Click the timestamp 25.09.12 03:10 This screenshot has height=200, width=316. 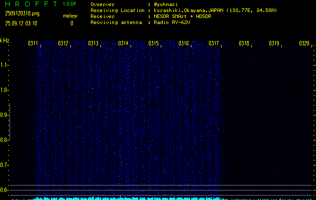[x=21, y=23]
